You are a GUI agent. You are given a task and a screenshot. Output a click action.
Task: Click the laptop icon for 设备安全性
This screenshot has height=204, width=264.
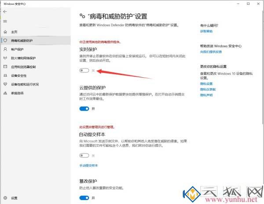tap(5, 75)
